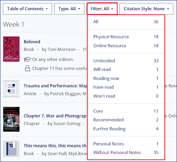Select the Physical Resource filter option

pyautogui.click(x=111, y=37)
